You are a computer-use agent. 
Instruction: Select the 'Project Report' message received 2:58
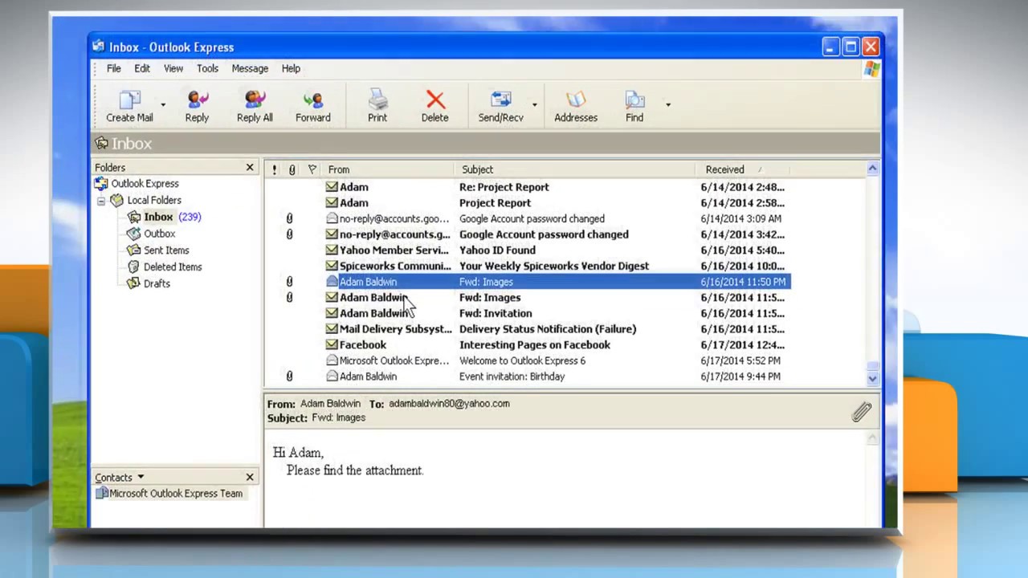(528, 203)
